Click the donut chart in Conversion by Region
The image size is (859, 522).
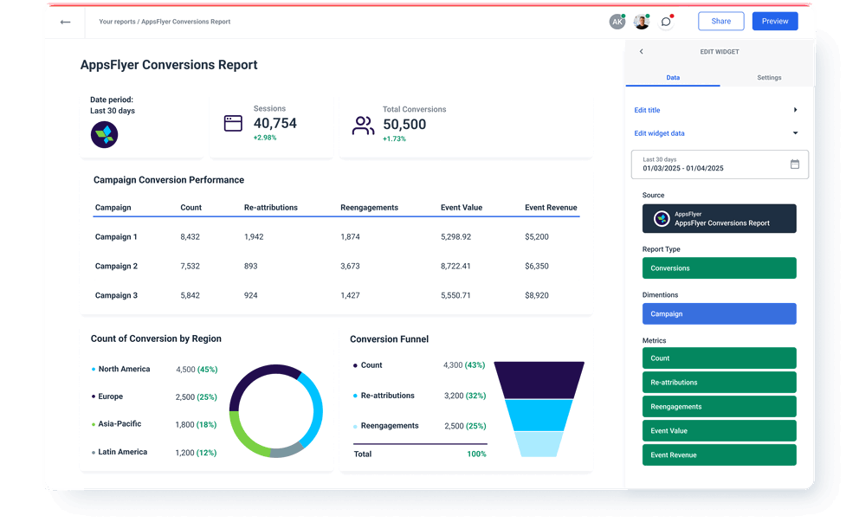tap(275, 409)
